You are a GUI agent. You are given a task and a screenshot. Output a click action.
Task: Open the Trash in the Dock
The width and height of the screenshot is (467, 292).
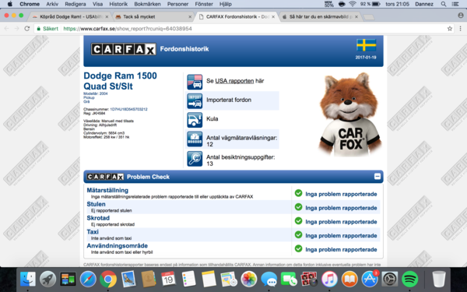(439, 280)
